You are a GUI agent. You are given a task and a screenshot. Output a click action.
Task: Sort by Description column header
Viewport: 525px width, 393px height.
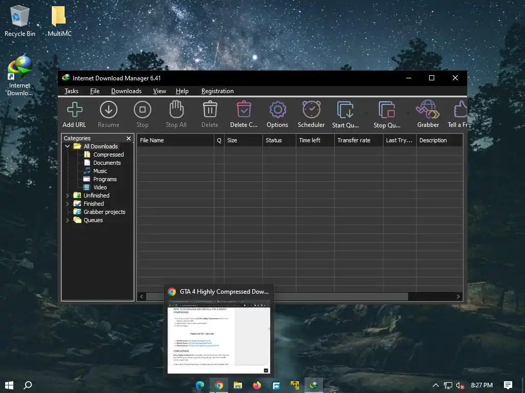click(x=439, y=140)
